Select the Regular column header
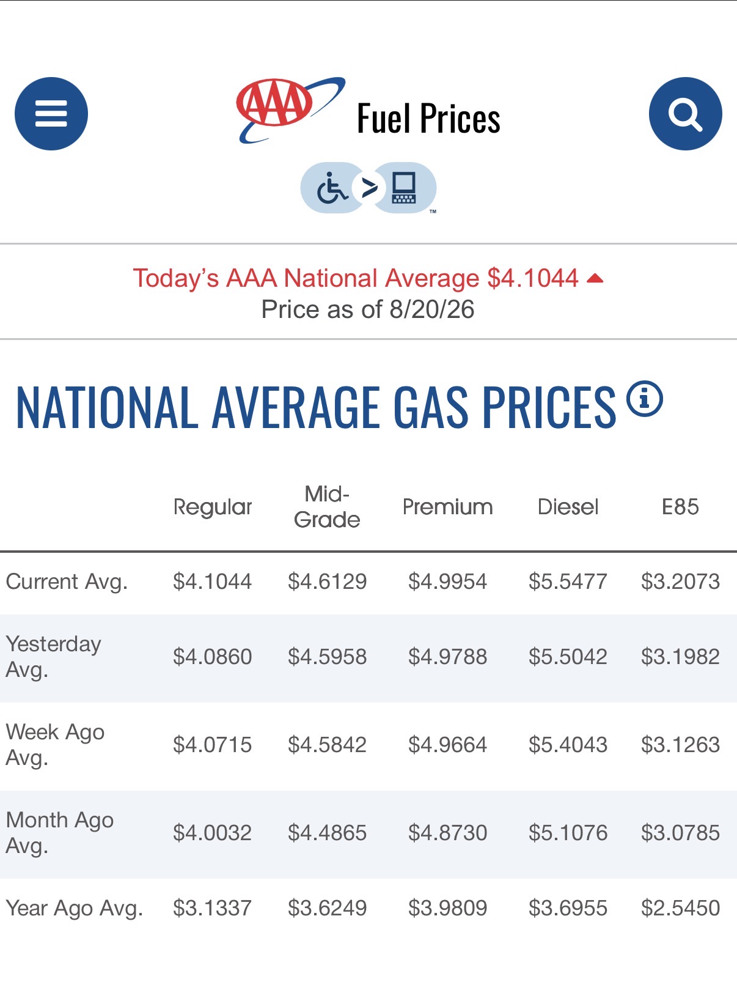Viewport: 737px width, 1001px height. (x=213, y=507)
